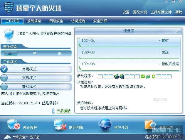Click the cloud security cloud icon
Image resolution: width=185 pixels, height=140 pixels.
point(8,137)
